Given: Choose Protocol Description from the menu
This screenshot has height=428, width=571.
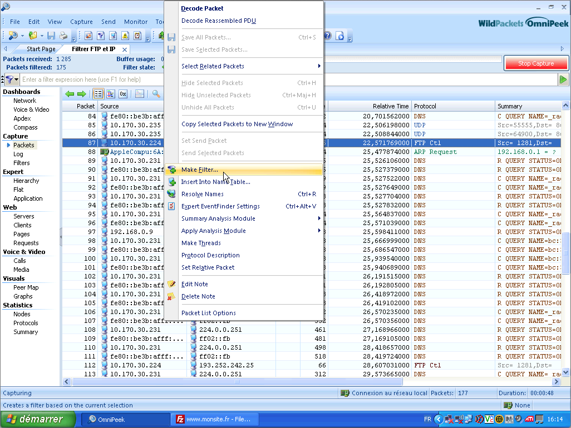Looking at the screenshot, I should coord(244,255).
